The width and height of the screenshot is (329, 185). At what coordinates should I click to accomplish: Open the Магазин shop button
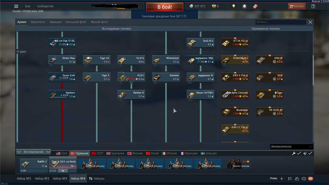297,6
